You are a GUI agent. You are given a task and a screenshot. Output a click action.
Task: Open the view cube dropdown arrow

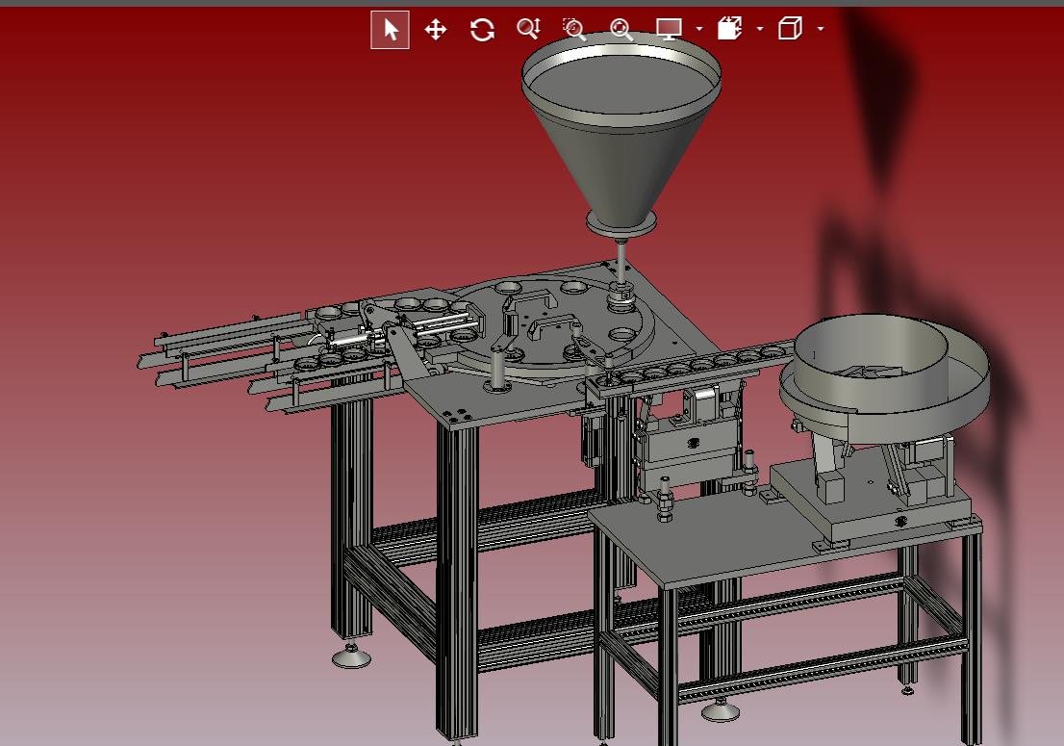(821, 29)
